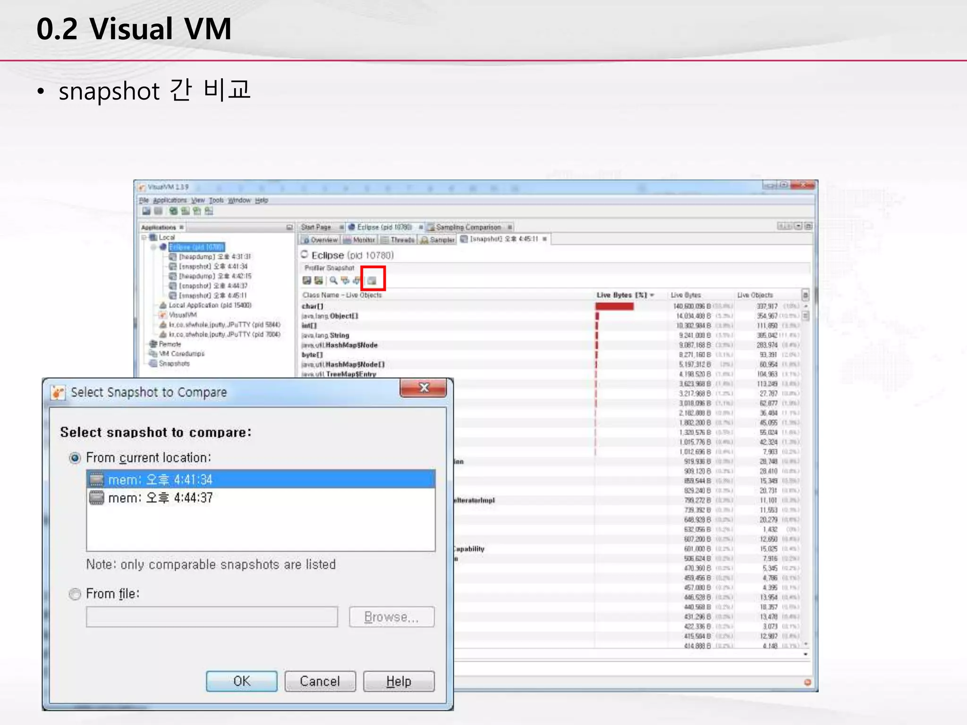This screenshot has height=725, width=967.
Task: Click Help button in Select Snapshot dialog
Action: click(399, 681)
